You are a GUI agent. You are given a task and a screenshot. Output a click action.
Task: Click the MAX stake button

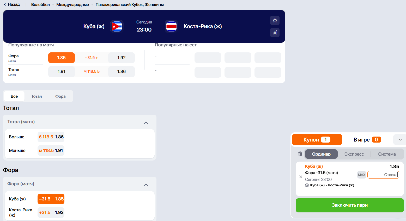point(361,175)
